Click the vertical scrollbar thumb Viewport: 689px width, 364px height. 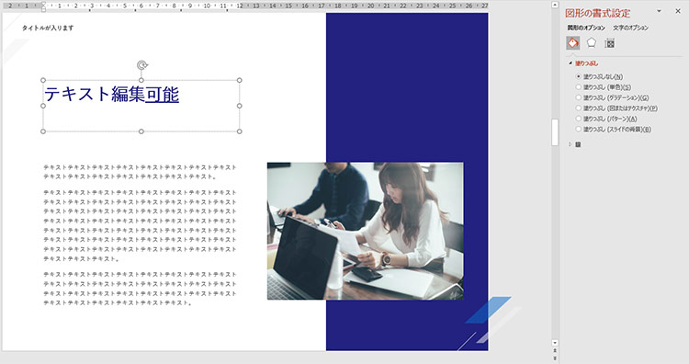(x=555, y=131)
